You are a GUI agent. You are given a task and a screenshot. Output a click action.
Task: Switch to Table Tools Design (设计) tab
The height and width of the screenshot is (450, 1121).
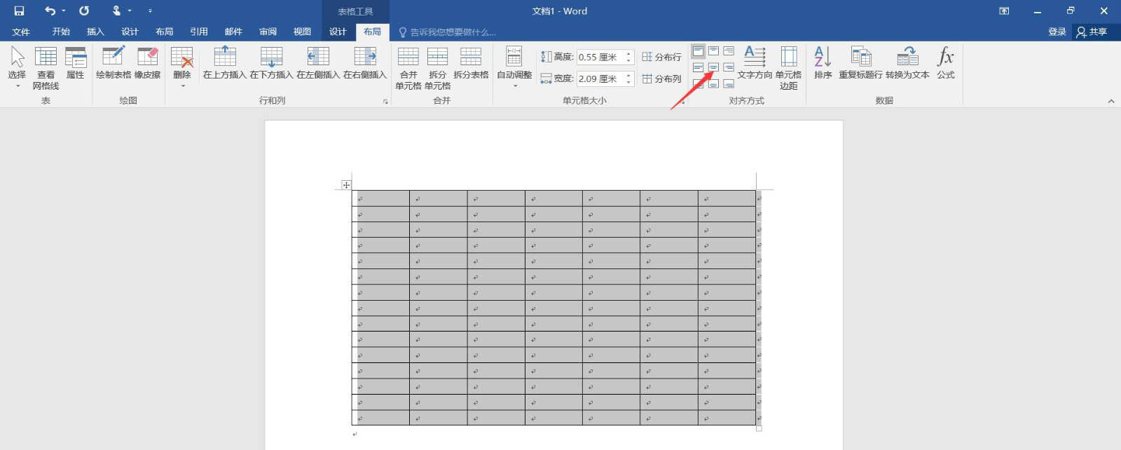pos(338,32)
